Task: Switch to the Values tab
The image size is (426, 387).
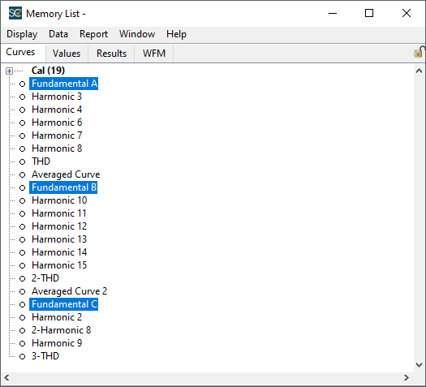Action: point(67,54)
